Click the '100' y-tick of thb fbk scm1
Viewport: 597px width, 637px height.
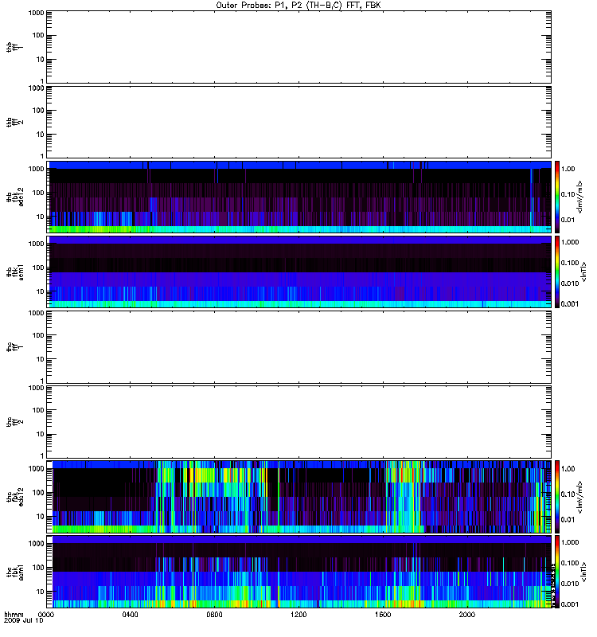[38, 268]
